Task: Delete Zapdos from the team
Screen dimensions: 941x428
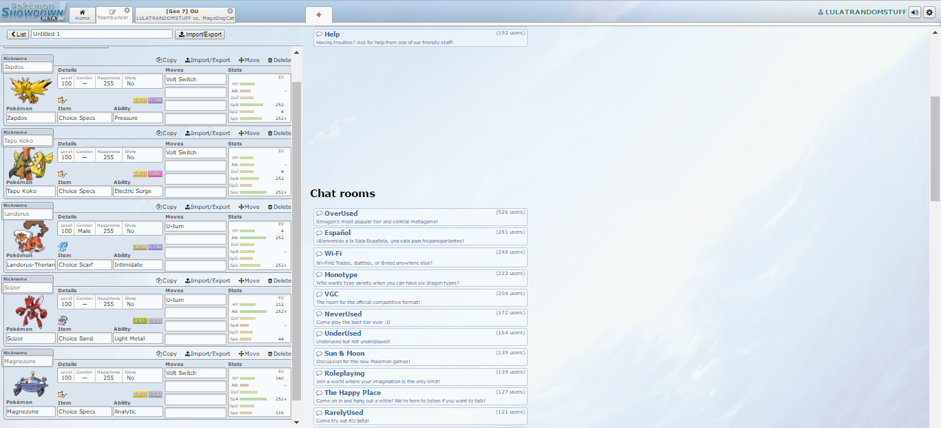Action: (279, 60)
